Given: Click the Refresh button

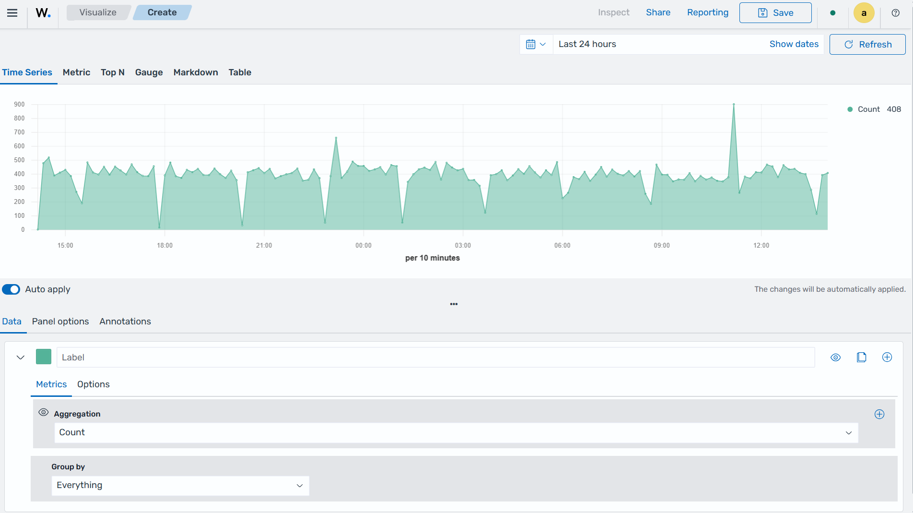Looking at the screenshot, I should (867, 44).
